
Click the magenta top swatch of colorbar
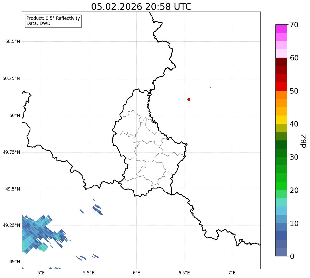coord(281,29)
